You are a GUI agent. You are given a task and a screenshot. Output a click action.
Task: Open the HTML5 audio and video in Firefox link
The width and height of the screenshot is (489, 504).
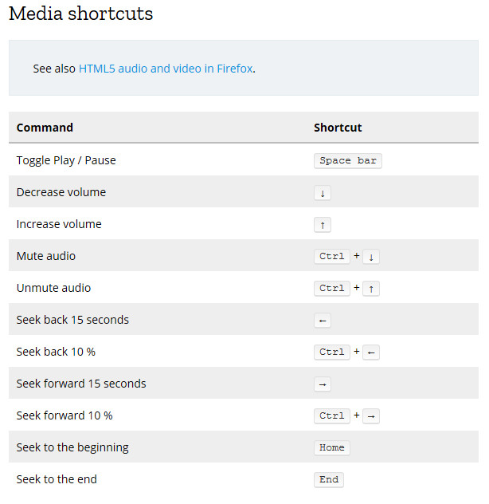tap(166, 69)
